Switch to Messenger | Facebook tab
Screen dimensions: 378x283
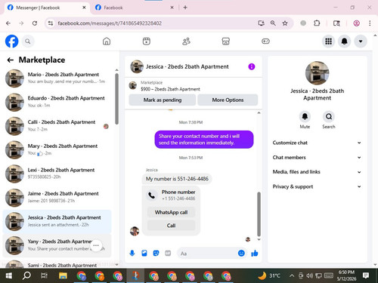click(47, 8)
